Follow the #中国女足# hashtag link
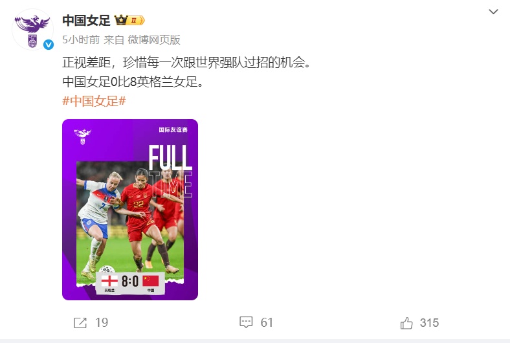This screenshot has height=343, width=510. pyautogui.click(x=94, y=101)
